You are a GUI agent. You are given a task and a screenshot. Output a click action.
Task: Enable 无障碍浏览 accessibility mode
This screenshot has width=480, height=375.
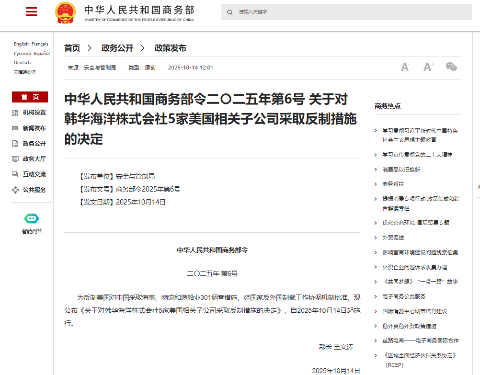pos(24,72)
